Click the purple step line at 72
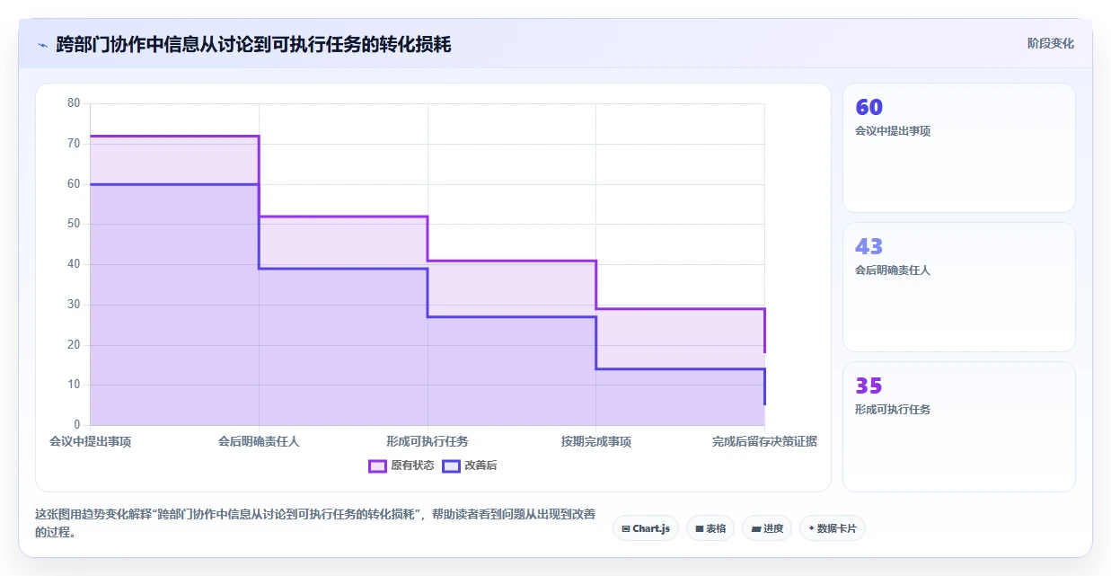Screen dimensions: 1111x576 tap(174, 137)
